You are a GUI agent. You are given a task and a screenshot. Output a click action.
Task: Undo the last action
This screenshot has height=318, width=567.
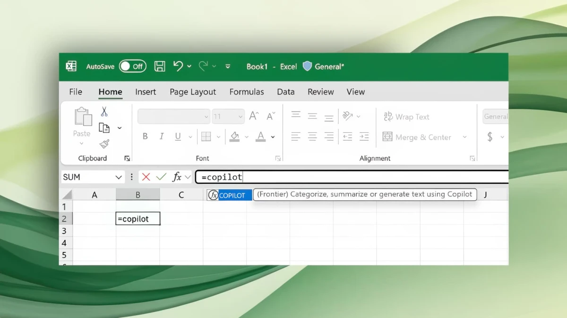(178, 66)
